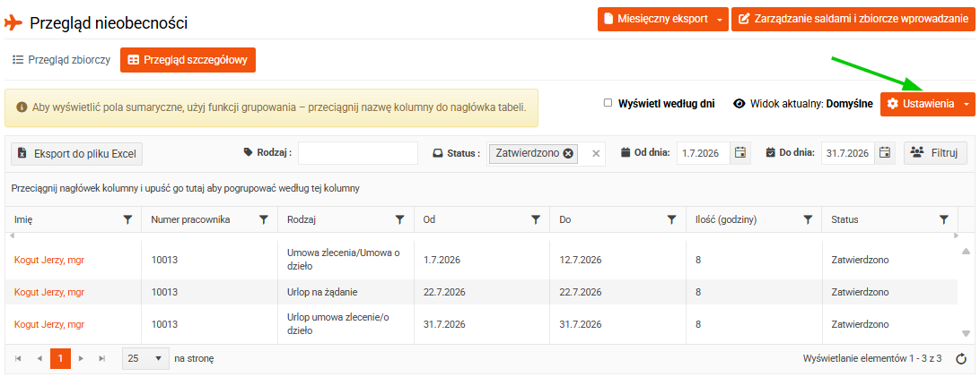Open the rows per page dropdown
The height and width of the screenshot is (377, 980).
(x=145, y=359)
